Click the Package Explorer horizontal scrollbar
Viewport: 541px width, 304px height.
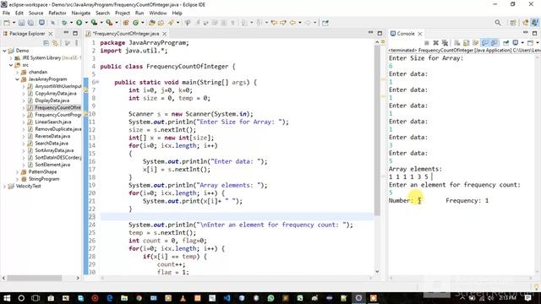tap(34, 278)
